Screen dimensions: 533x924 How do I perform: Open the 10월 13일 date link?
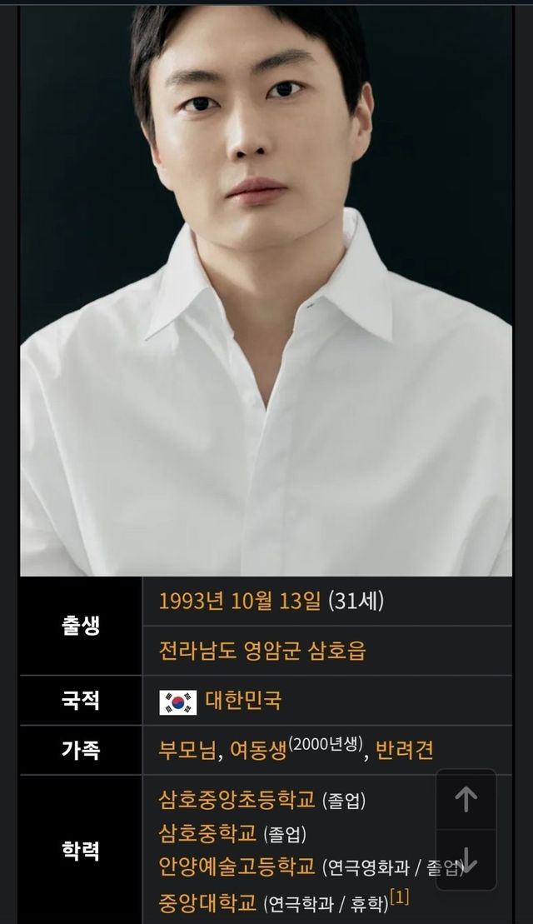[x=276, y=601]
